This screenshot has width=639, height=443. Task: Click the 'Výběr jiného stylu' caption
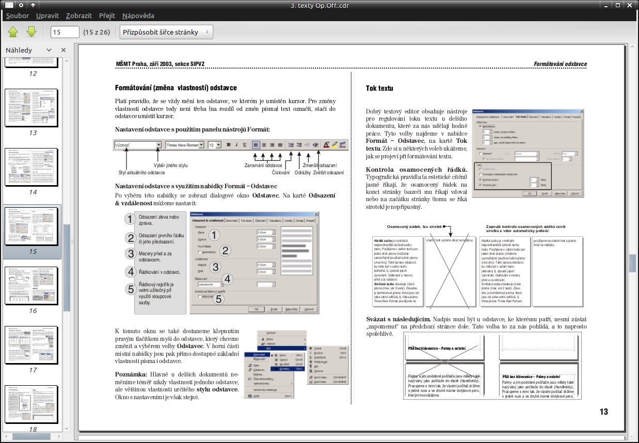pos(171,166)
